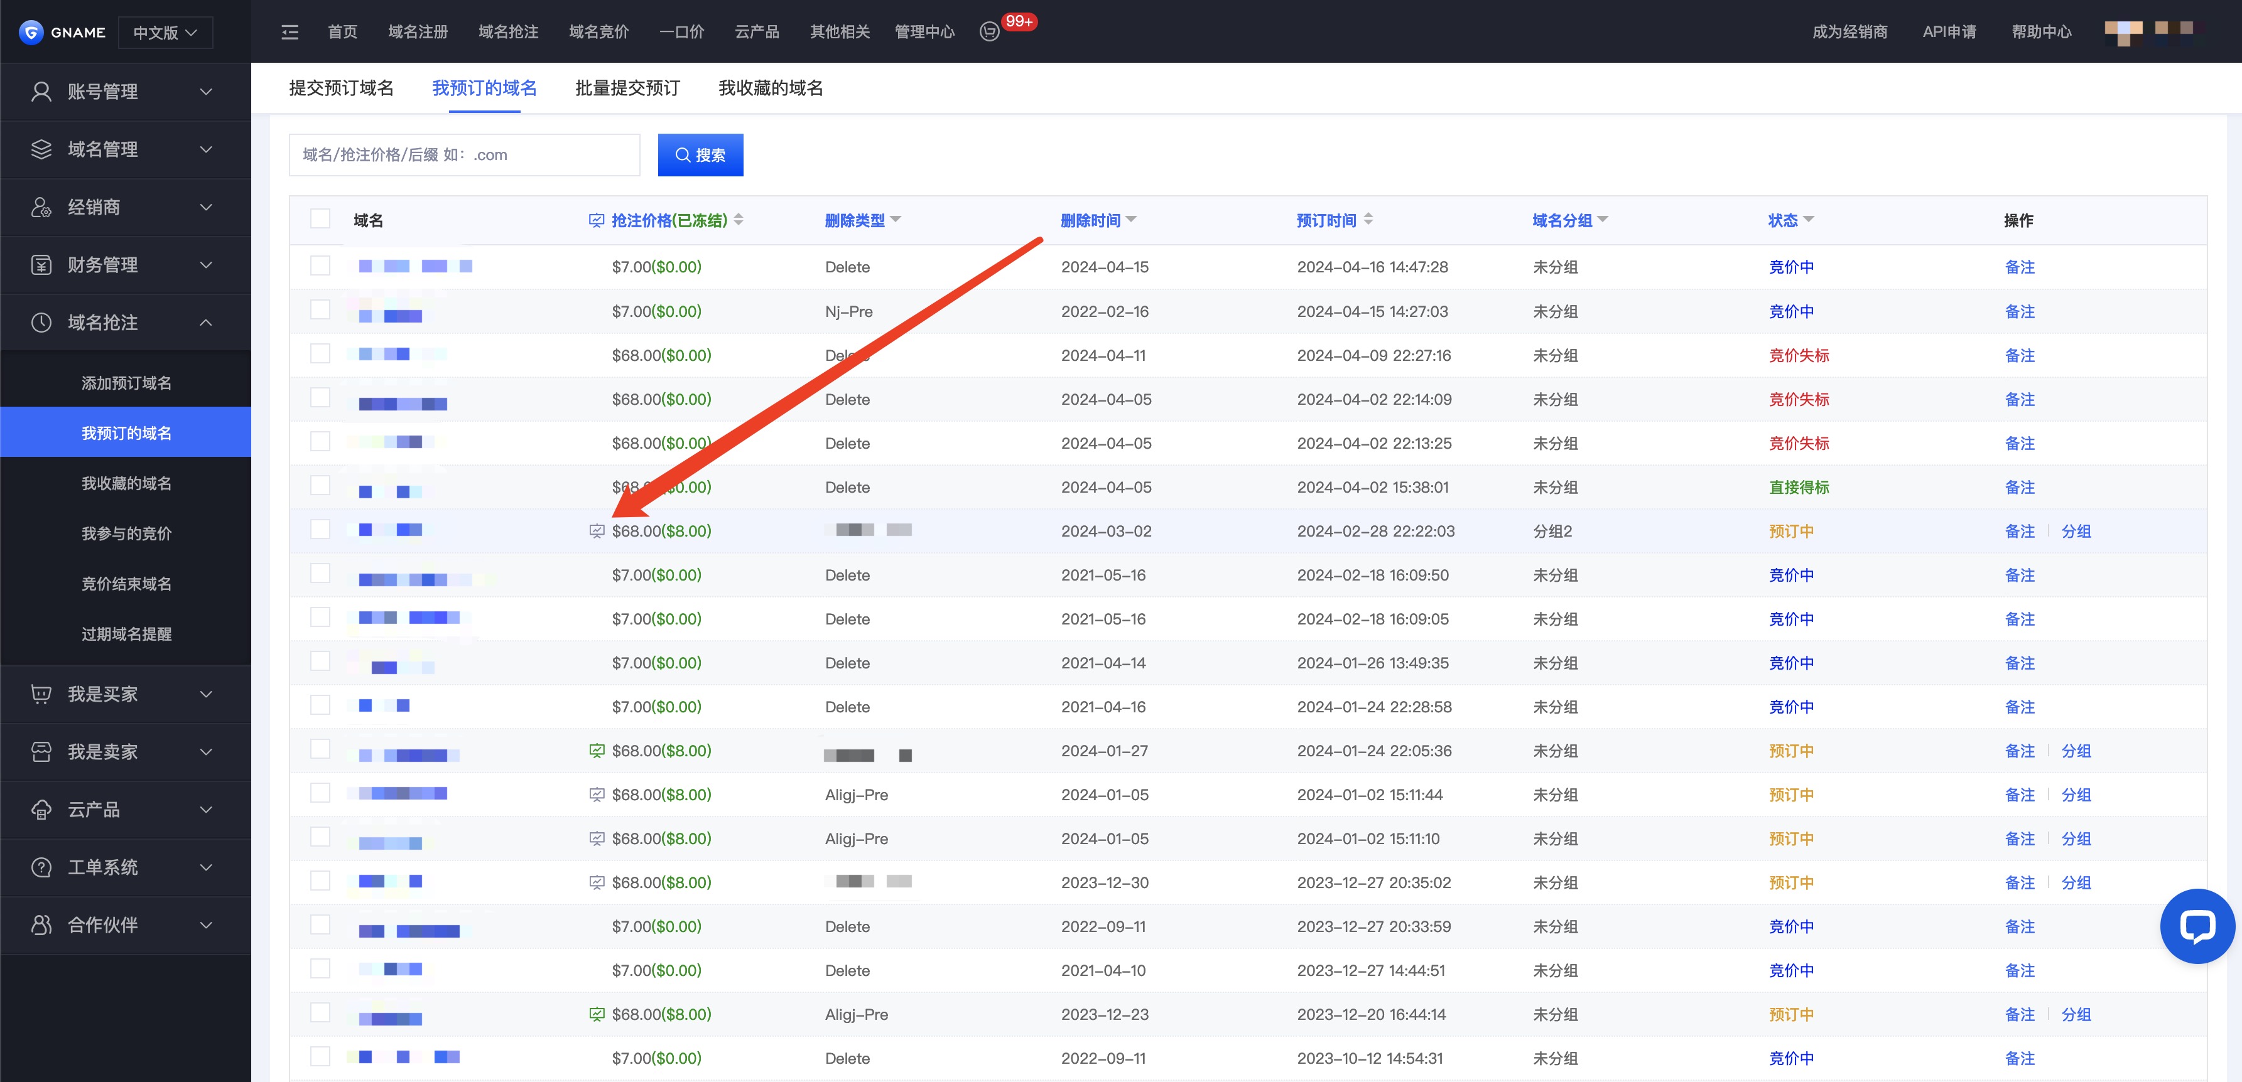This screenshot has width=2242, height=1082.
Task: Click note icon in 2023-12-30 row price
Action: pyautogui.click(x=596, y=883)
